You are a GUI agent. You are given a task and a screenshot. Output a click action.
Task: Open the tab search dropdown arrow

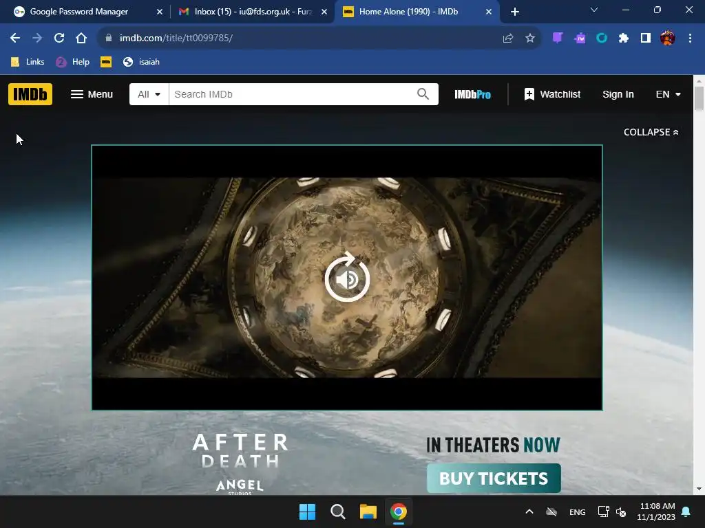click(594, 10)
